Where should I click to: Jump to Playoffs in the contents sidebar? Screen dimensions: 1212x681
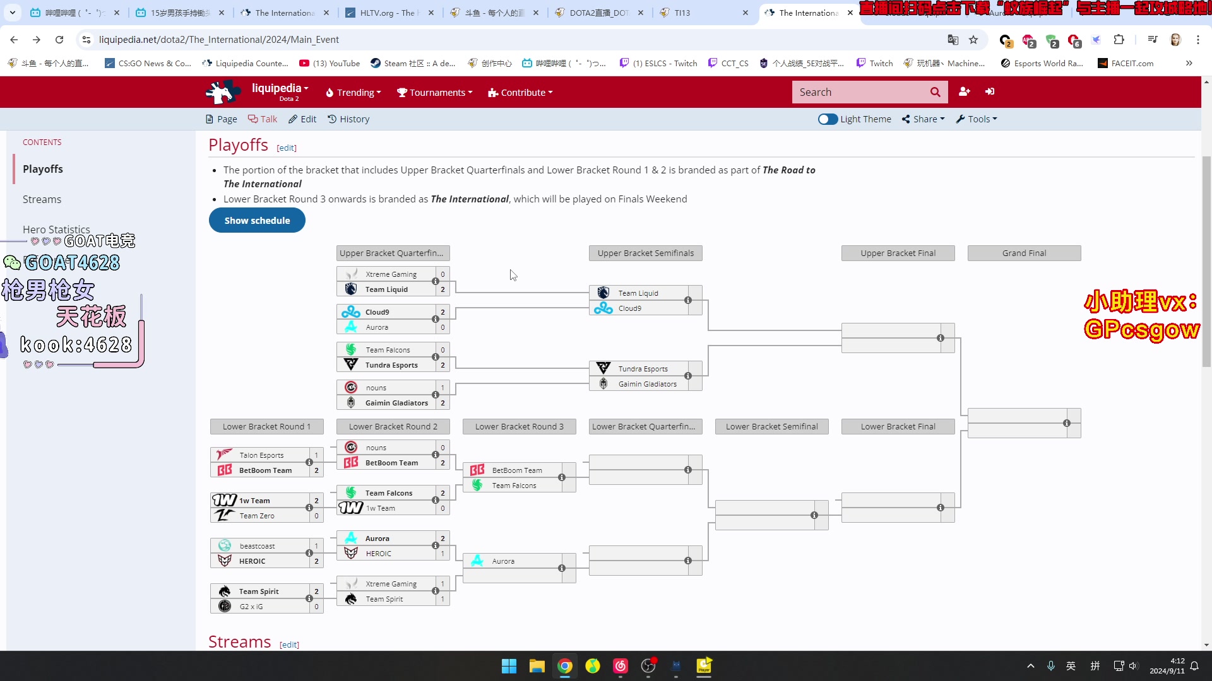coord(43,169)
